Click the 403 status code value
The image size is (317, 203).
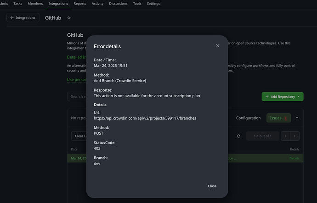coord(97,148)
